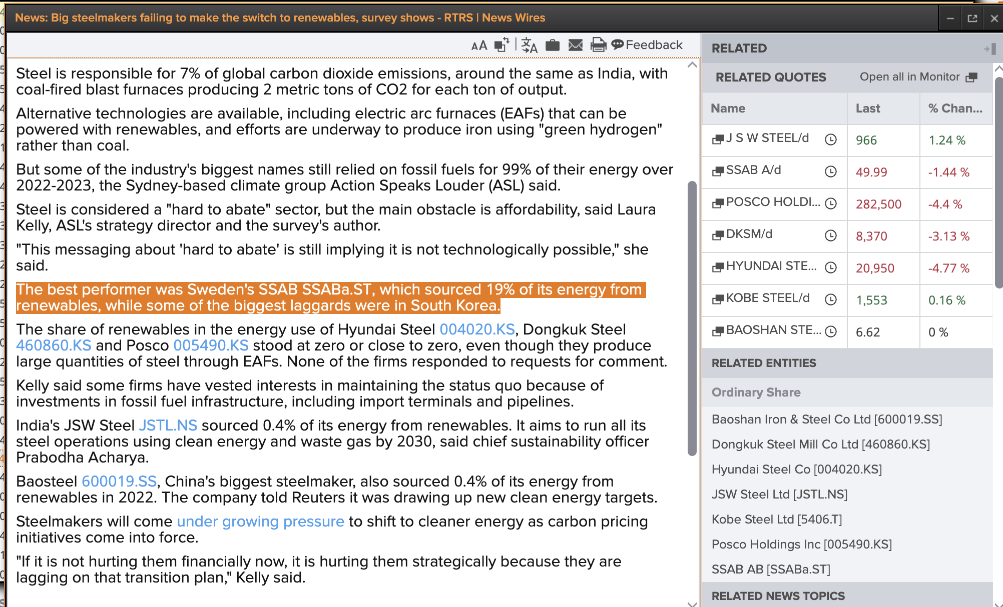Open SSAB A/d quote window icon

coord(718,171)
